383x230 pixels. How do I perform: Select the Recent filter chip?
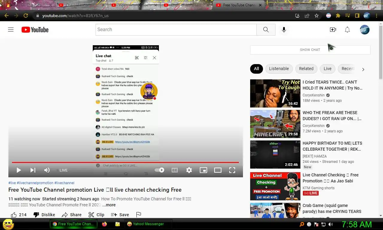click(347, 69)
